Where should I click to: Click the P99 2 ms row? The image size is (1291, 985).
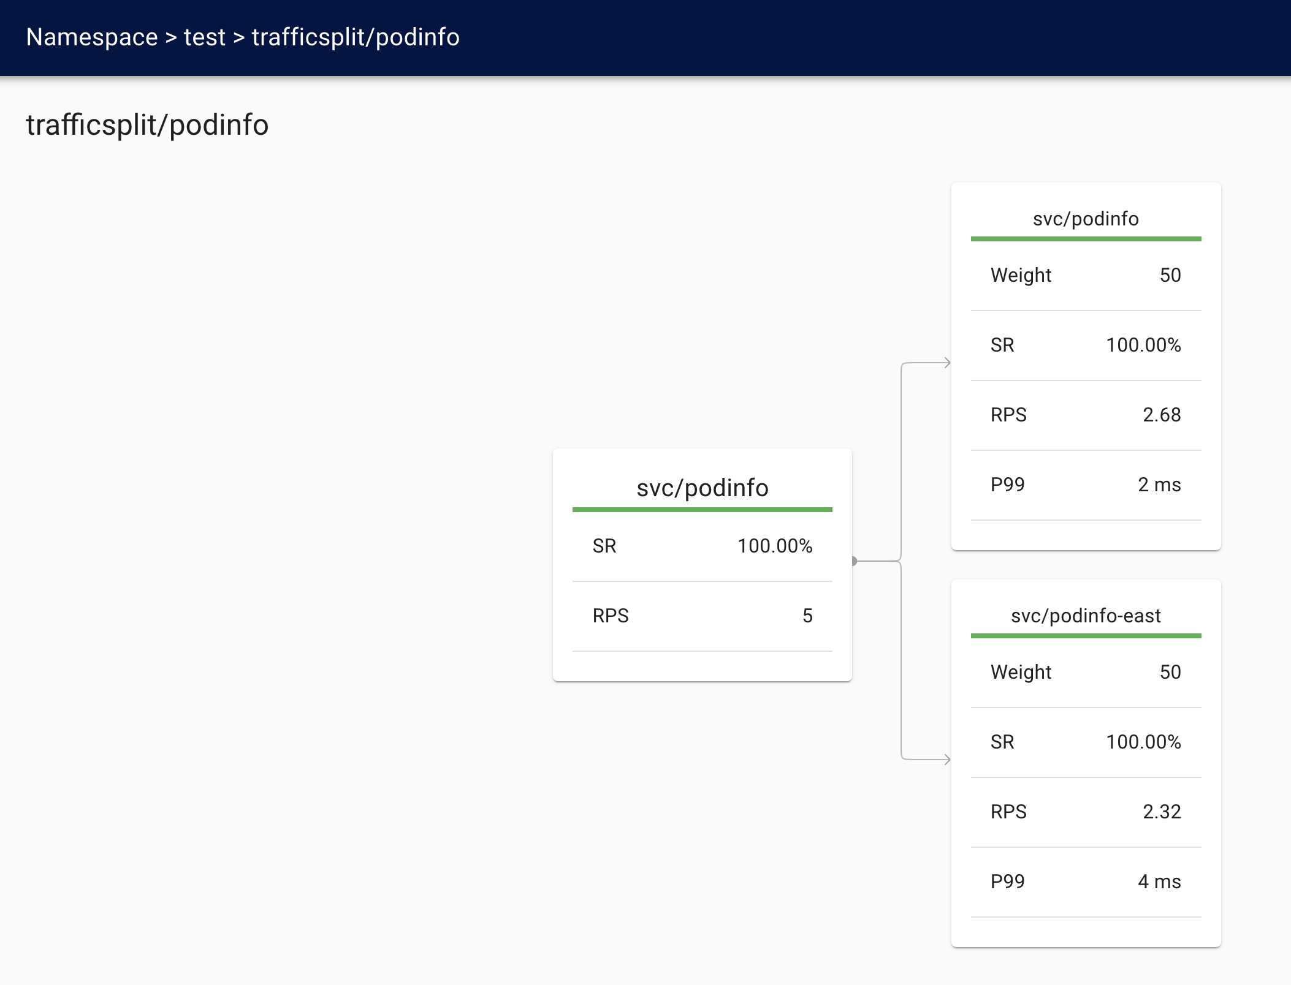(1085, 485)
